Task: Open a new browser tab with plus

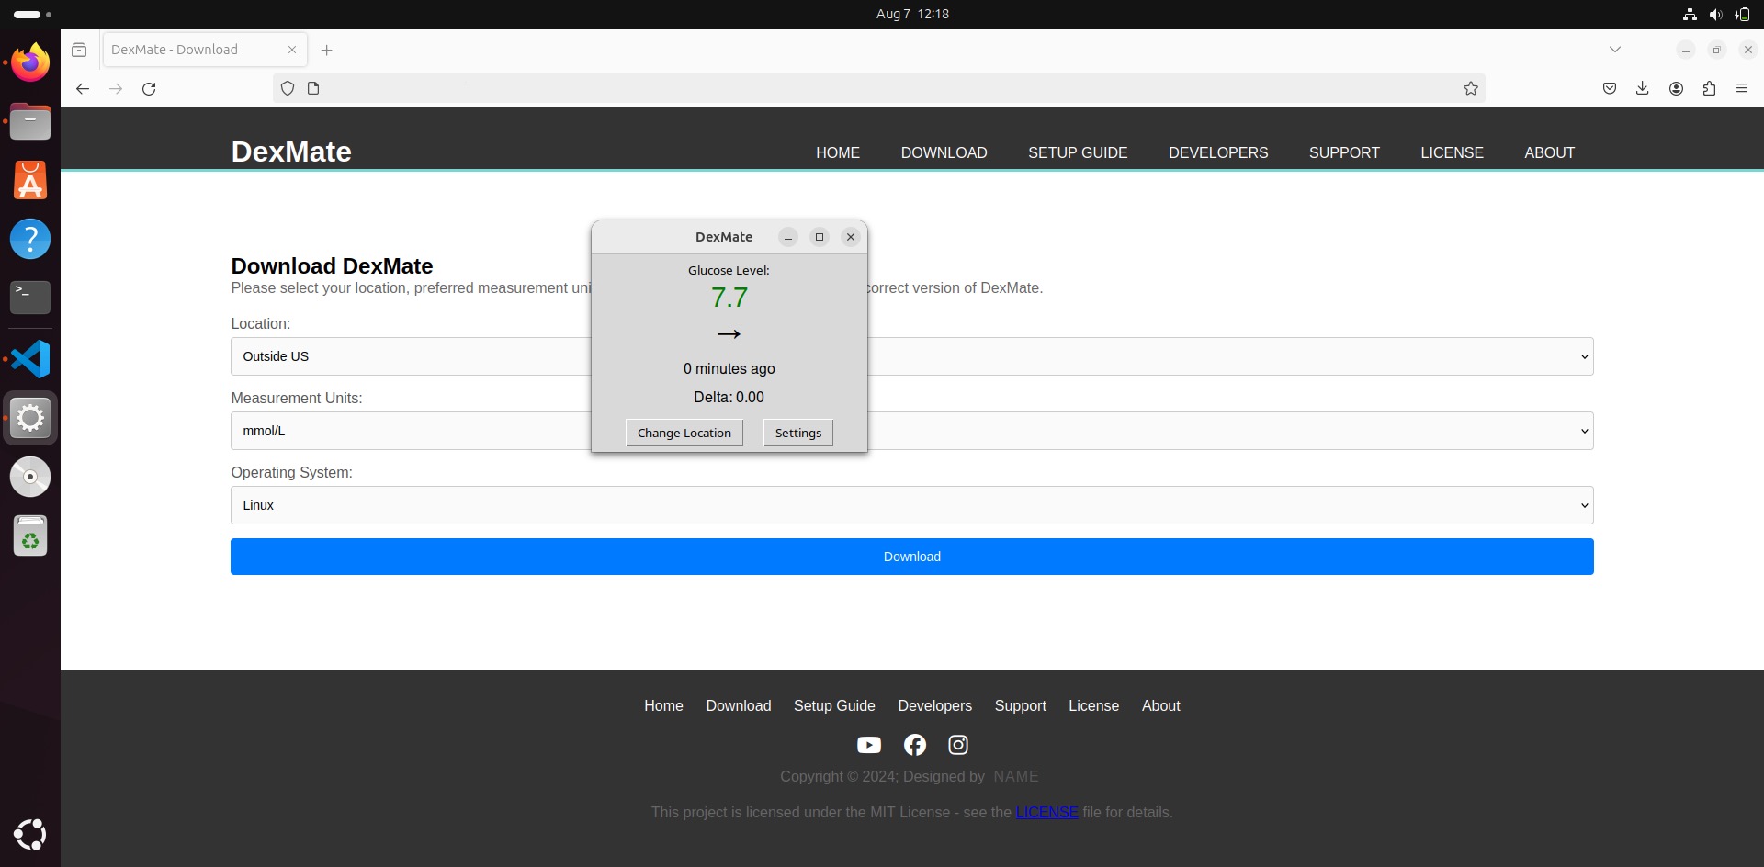Action: tap(327, 50)
